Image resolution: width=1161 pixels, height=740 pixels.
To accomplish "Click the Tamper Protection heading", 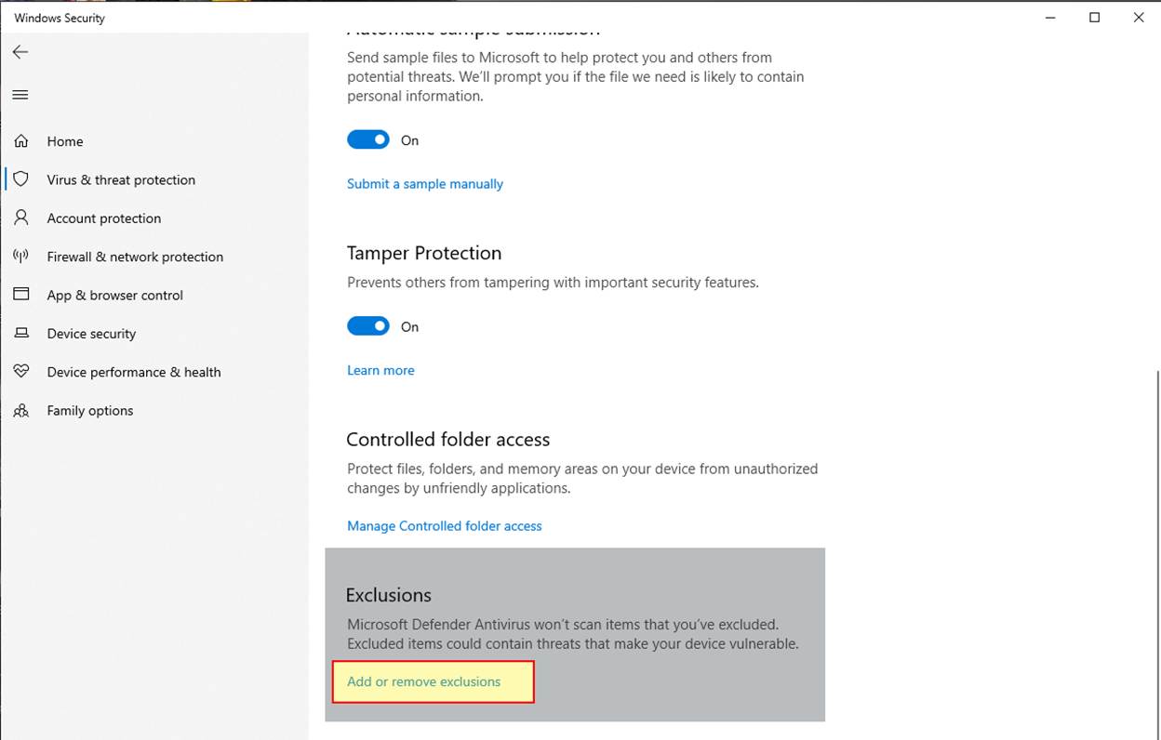I will pos(424,253).
